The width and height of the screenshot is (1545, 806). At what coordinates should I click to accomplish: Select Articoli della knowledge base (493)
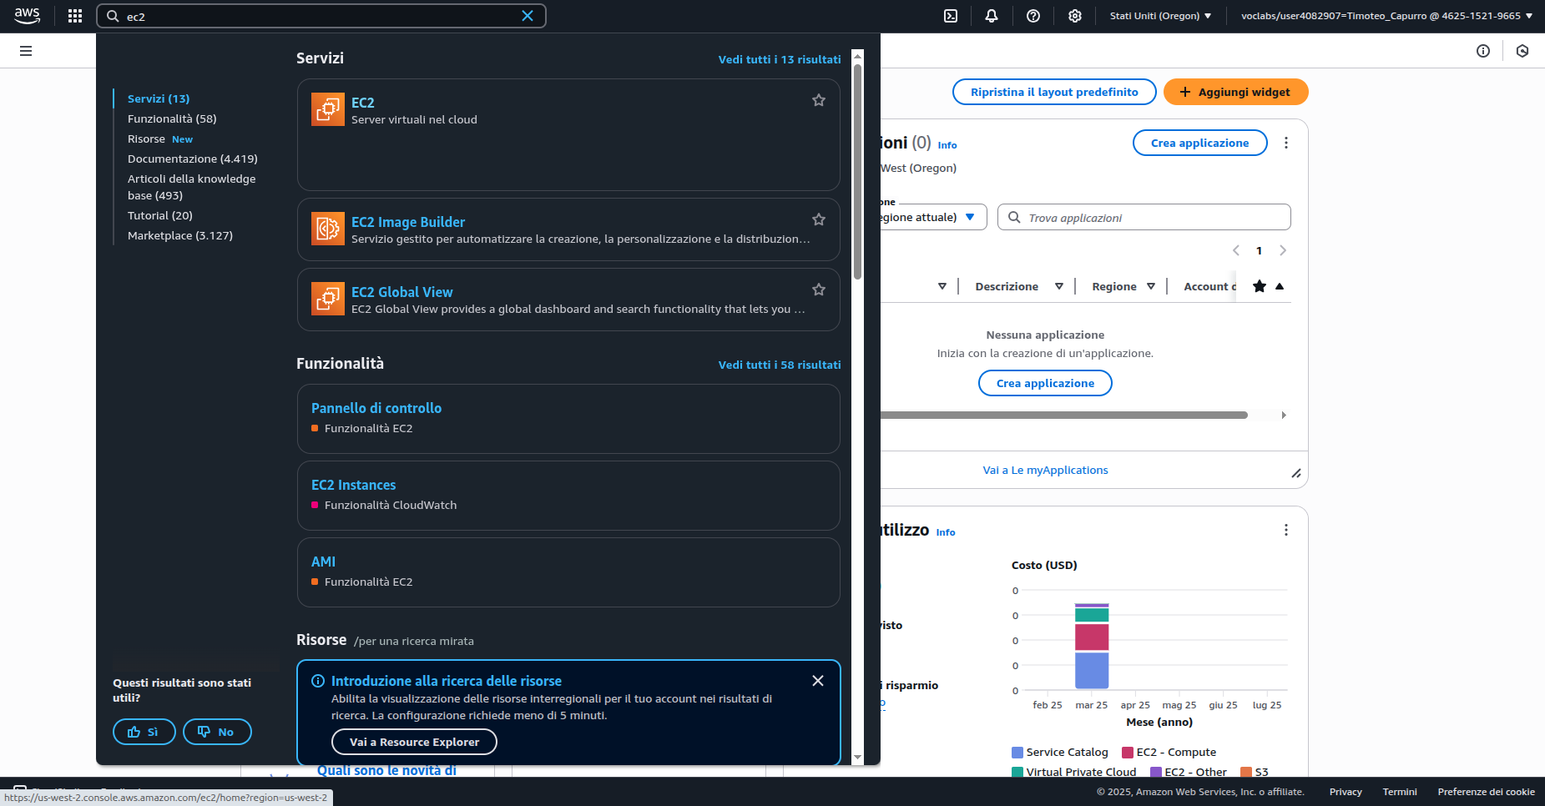(192, 187)
